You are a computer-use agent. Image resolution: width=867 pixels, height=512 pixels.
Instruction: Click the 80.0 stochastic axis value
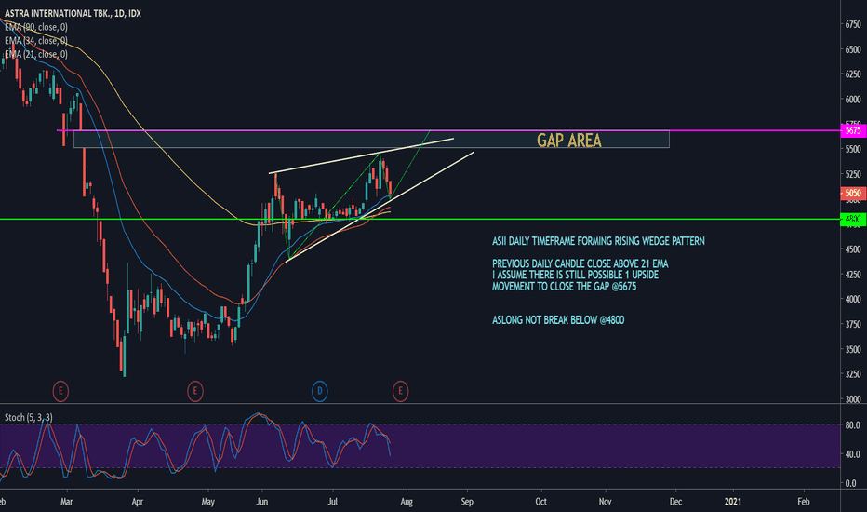(x=853, y=425)
